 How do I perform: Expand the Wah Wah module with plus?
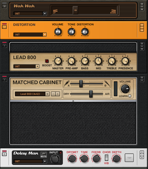click(142, 9)
